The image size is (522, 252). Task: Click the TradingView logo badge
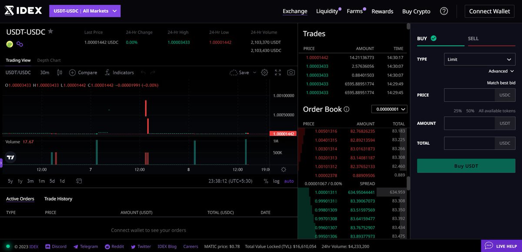11,157
